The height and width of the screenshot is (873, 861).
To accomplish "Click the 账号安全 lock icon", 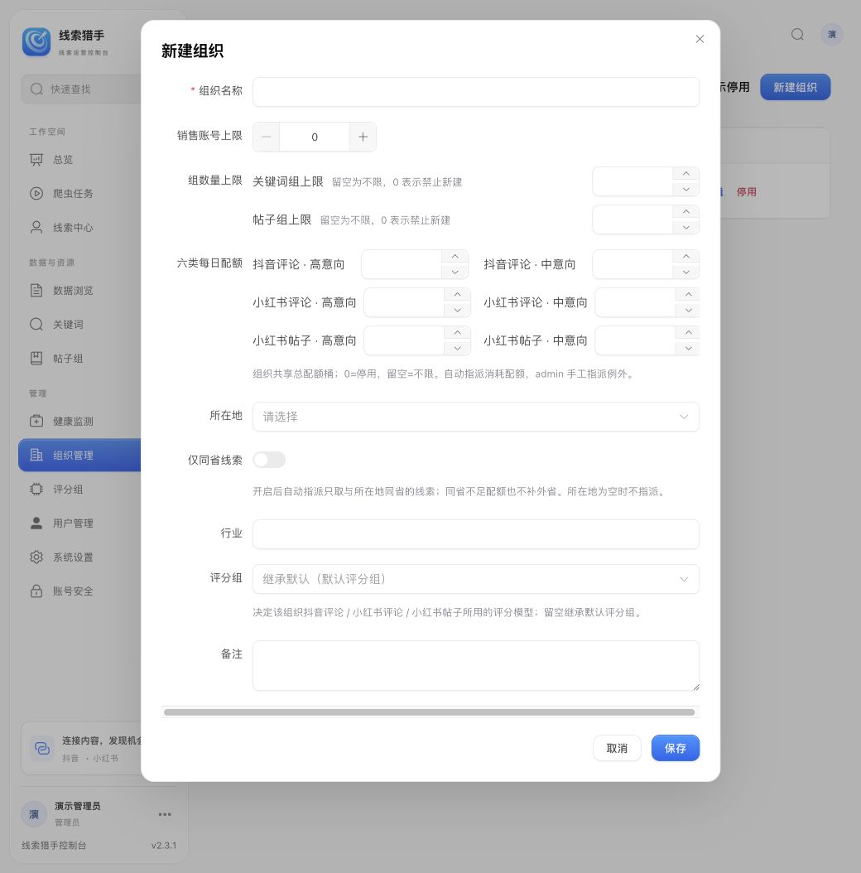I will pos(36,591).
